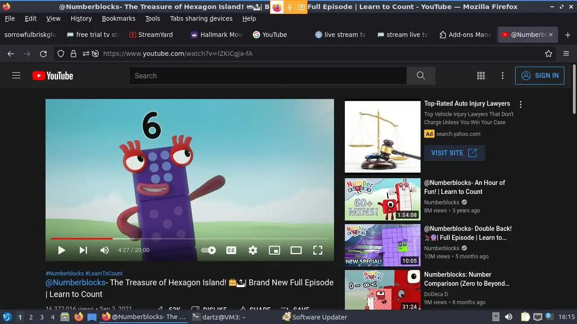Viewport: 577px width, 324px height.
Task: Skip to the next video
Action: pos(83,250)
